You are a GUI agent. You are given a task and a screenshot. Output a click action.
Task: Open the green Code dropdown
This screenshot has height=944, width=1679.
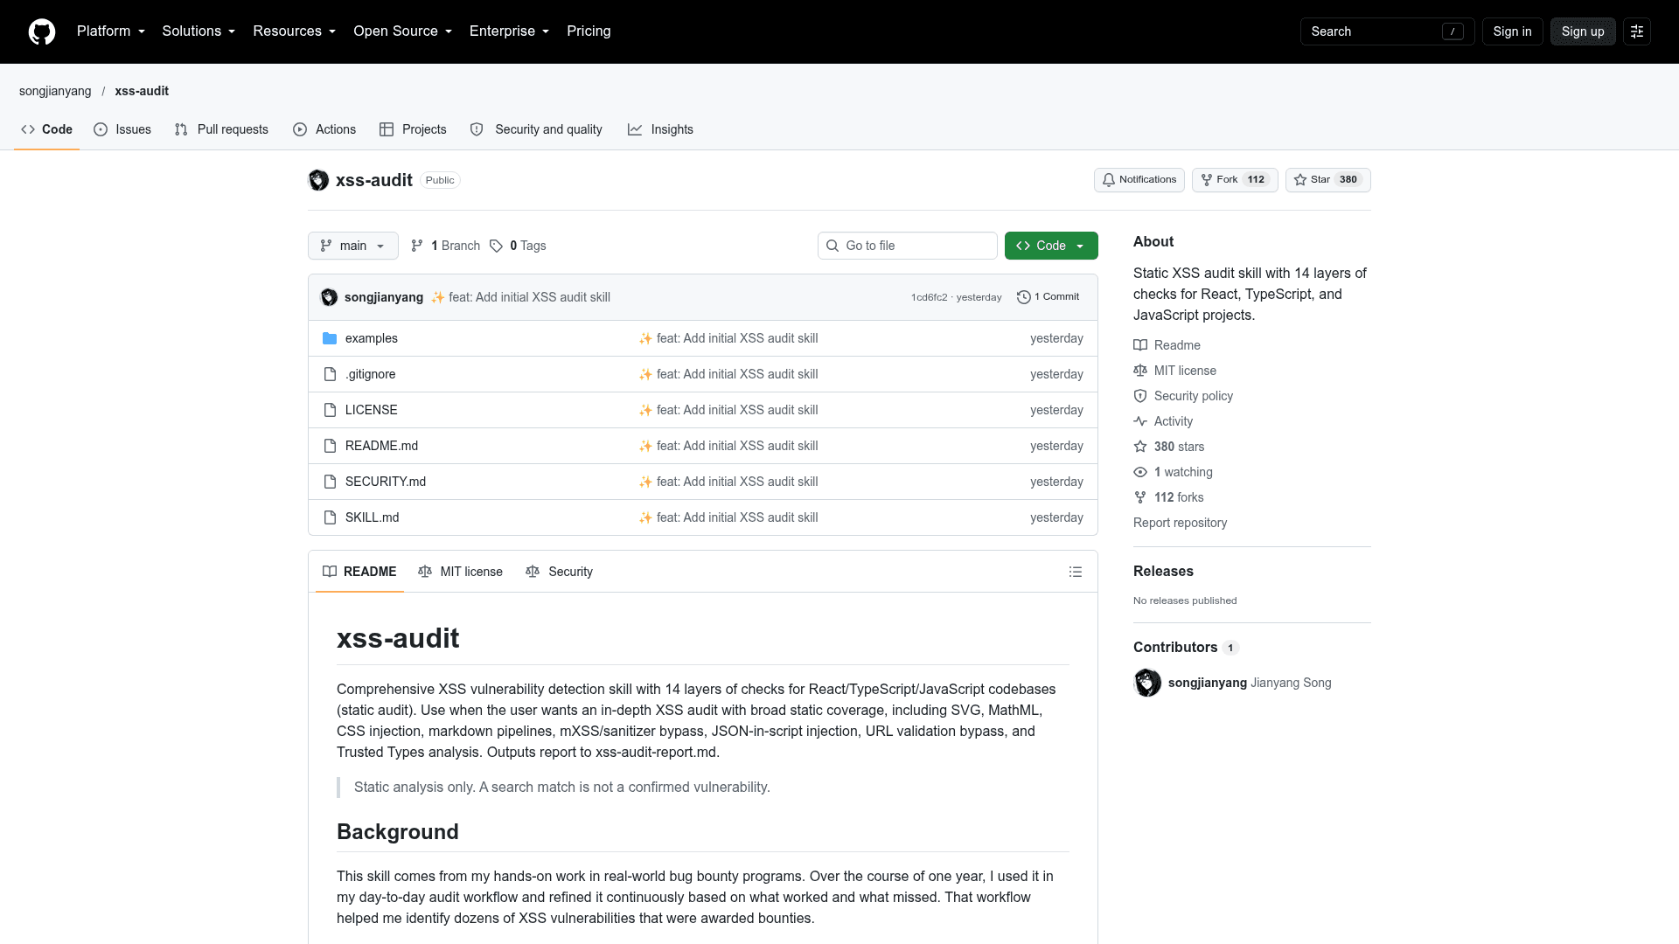point(1051,246)
